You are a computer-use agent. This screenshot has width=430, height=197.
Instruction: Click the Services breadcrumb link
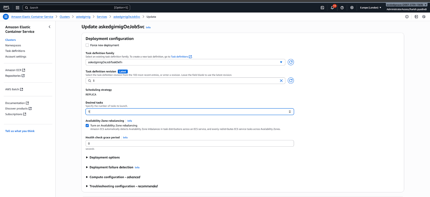(102, 17)
